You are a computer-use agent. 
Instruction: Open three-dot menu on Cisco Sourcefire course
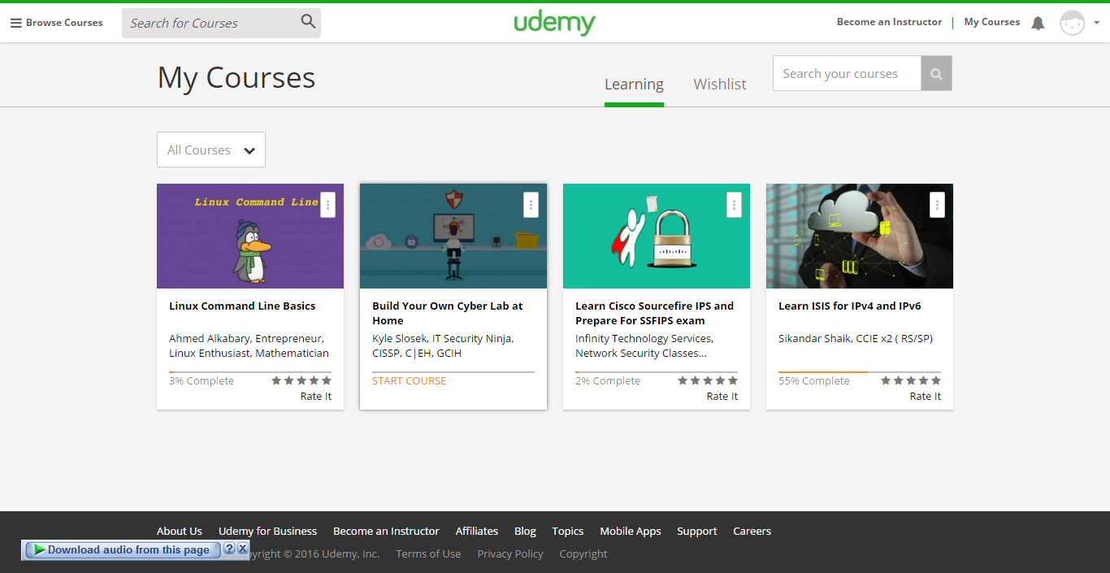click(734, 205)
